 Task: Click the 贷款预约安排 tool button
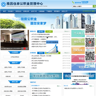8,87
